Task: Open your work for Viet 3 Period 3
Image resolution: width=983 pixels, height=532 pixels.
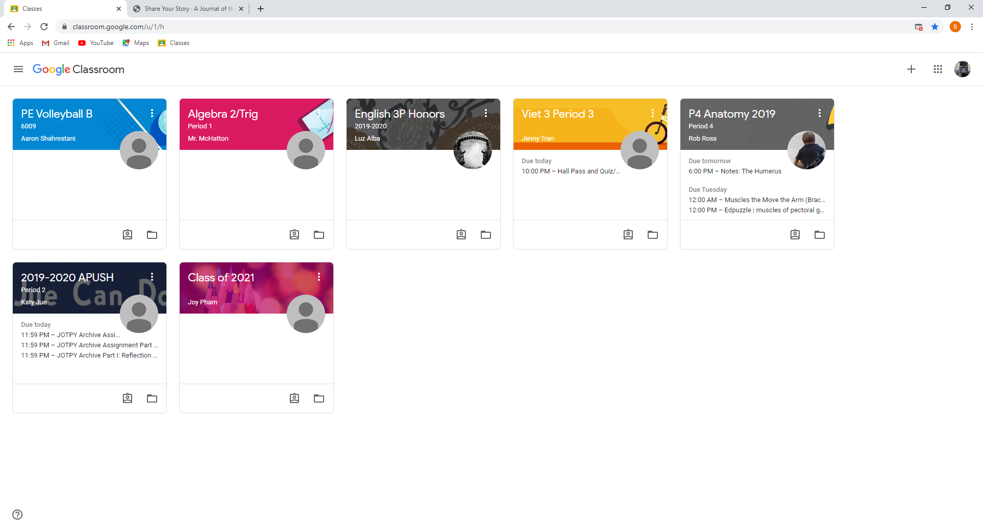Action: (628, 235)
